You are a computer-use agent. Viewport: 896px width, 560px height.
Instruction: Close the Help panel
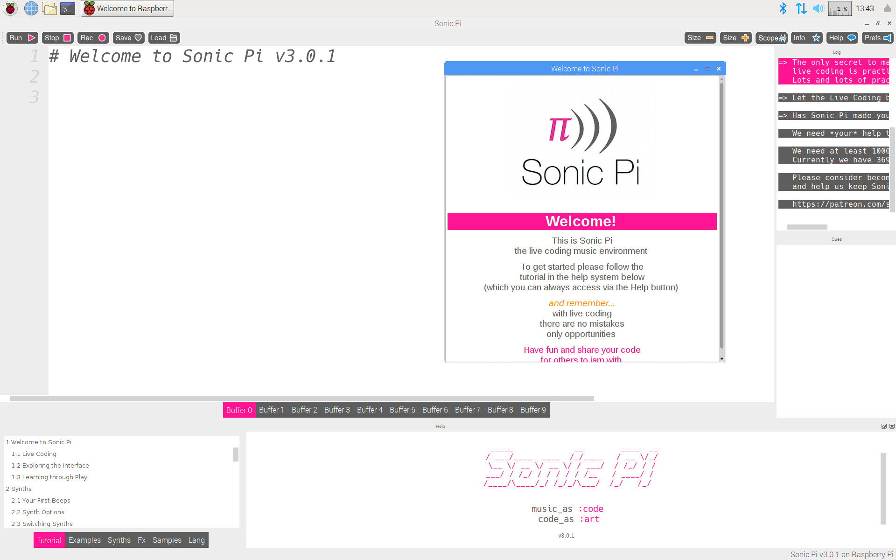coord(892,426)
